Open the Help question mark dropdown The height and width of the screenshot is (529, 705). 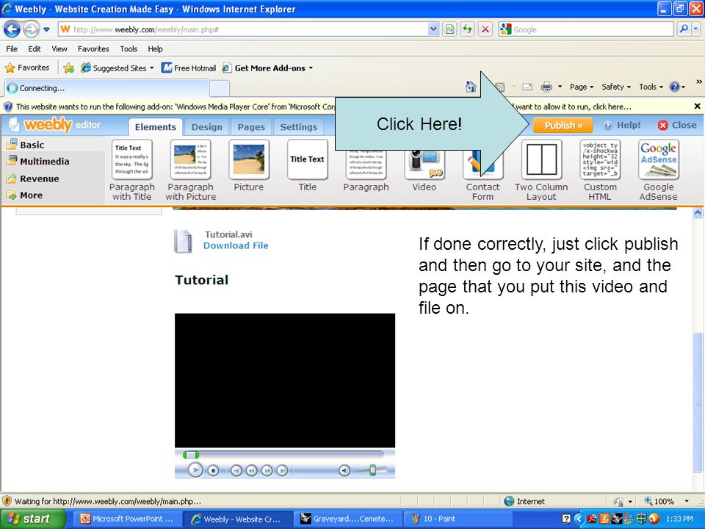[x=678, y=87]
